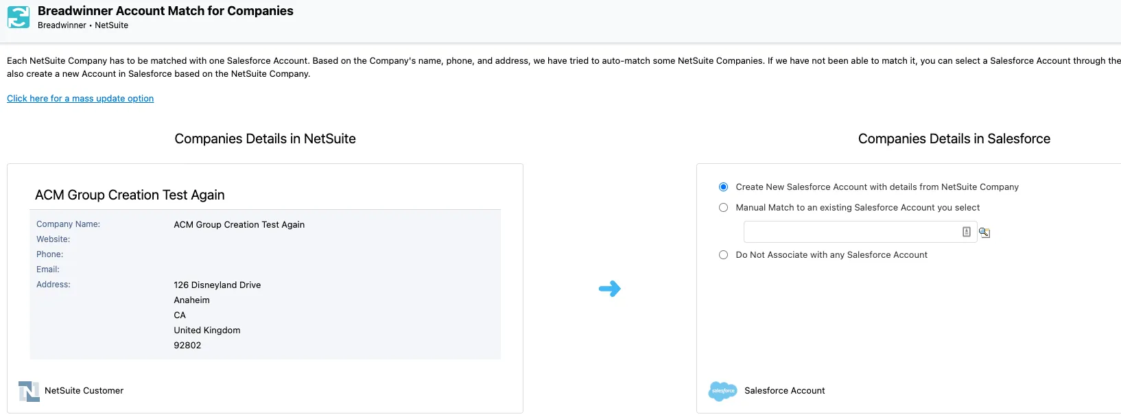Click the Breadwinner app logo icon
This screenshot has width=1121, height=419.
pyautogui.click(x=19, y=17)
